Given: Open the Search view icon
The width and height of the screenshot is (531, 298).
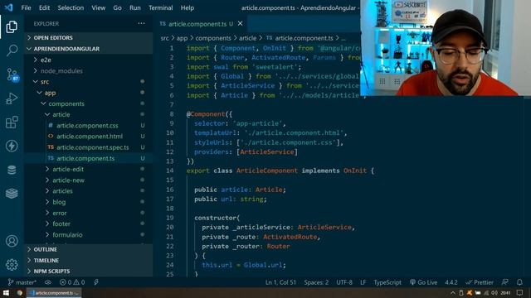Looking at the screenshot, I should pos(12,50).
